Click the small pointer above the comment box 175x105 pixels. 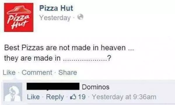coord(15,79)
